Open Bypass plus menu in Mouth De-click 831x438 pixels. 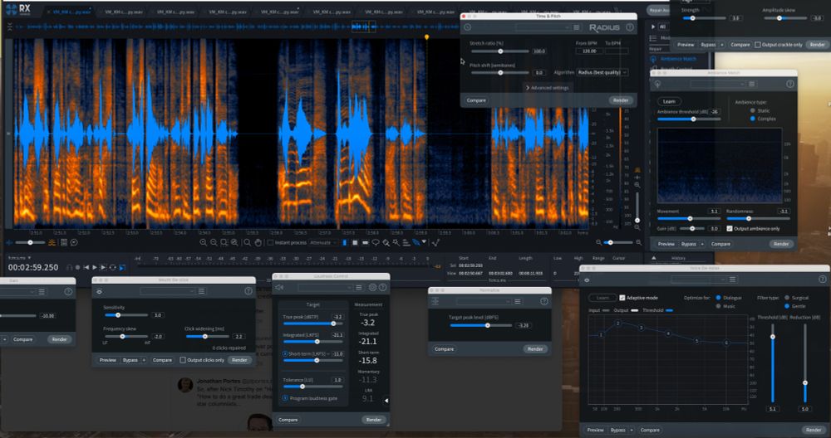144,360
